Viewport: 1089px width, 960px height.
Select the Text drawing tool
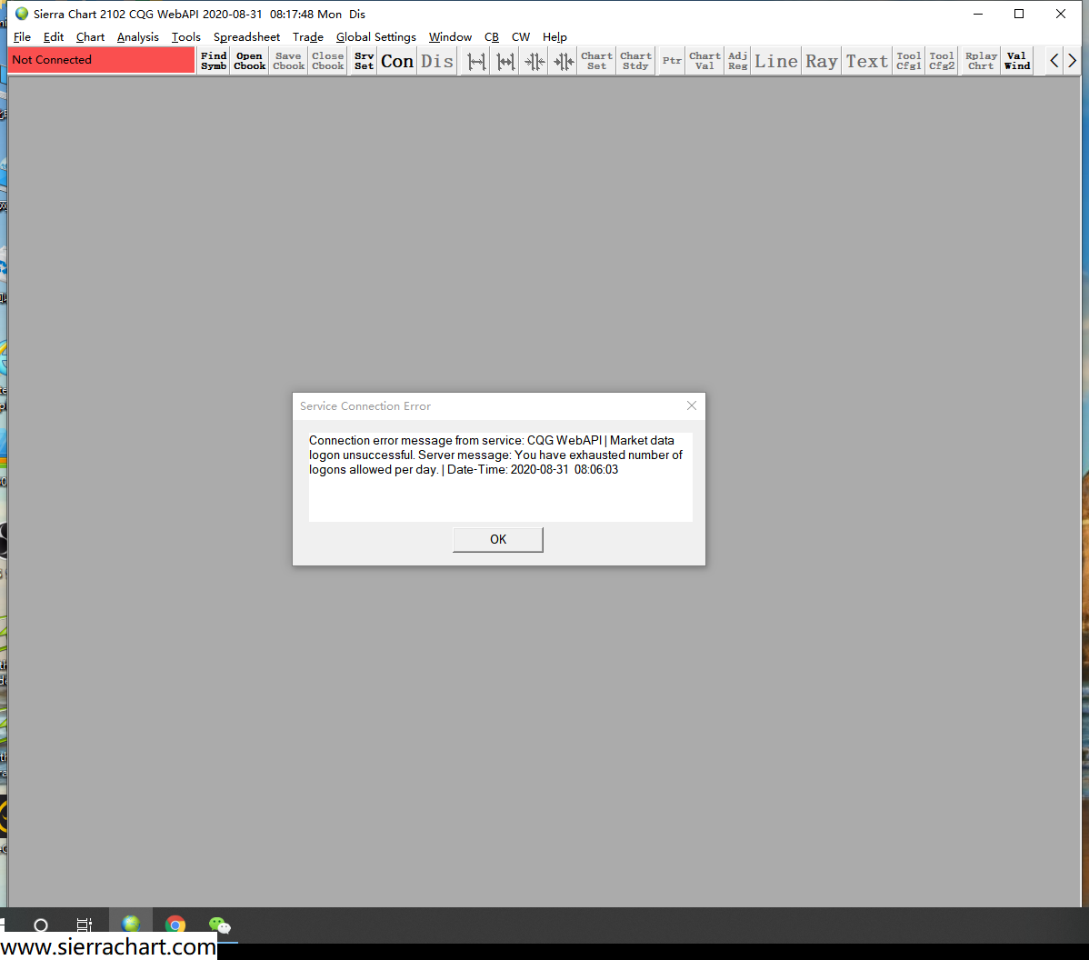click(867, 61)
